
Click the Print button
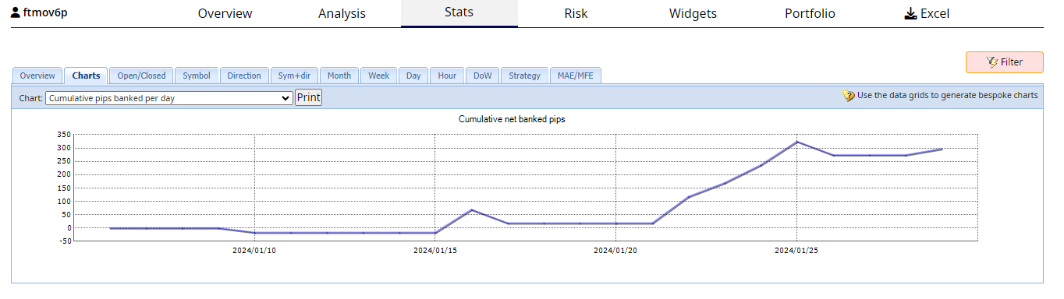[308, 97]
